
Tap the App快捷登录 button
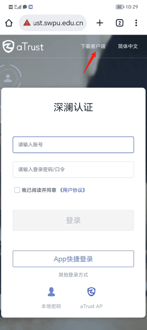73,259
